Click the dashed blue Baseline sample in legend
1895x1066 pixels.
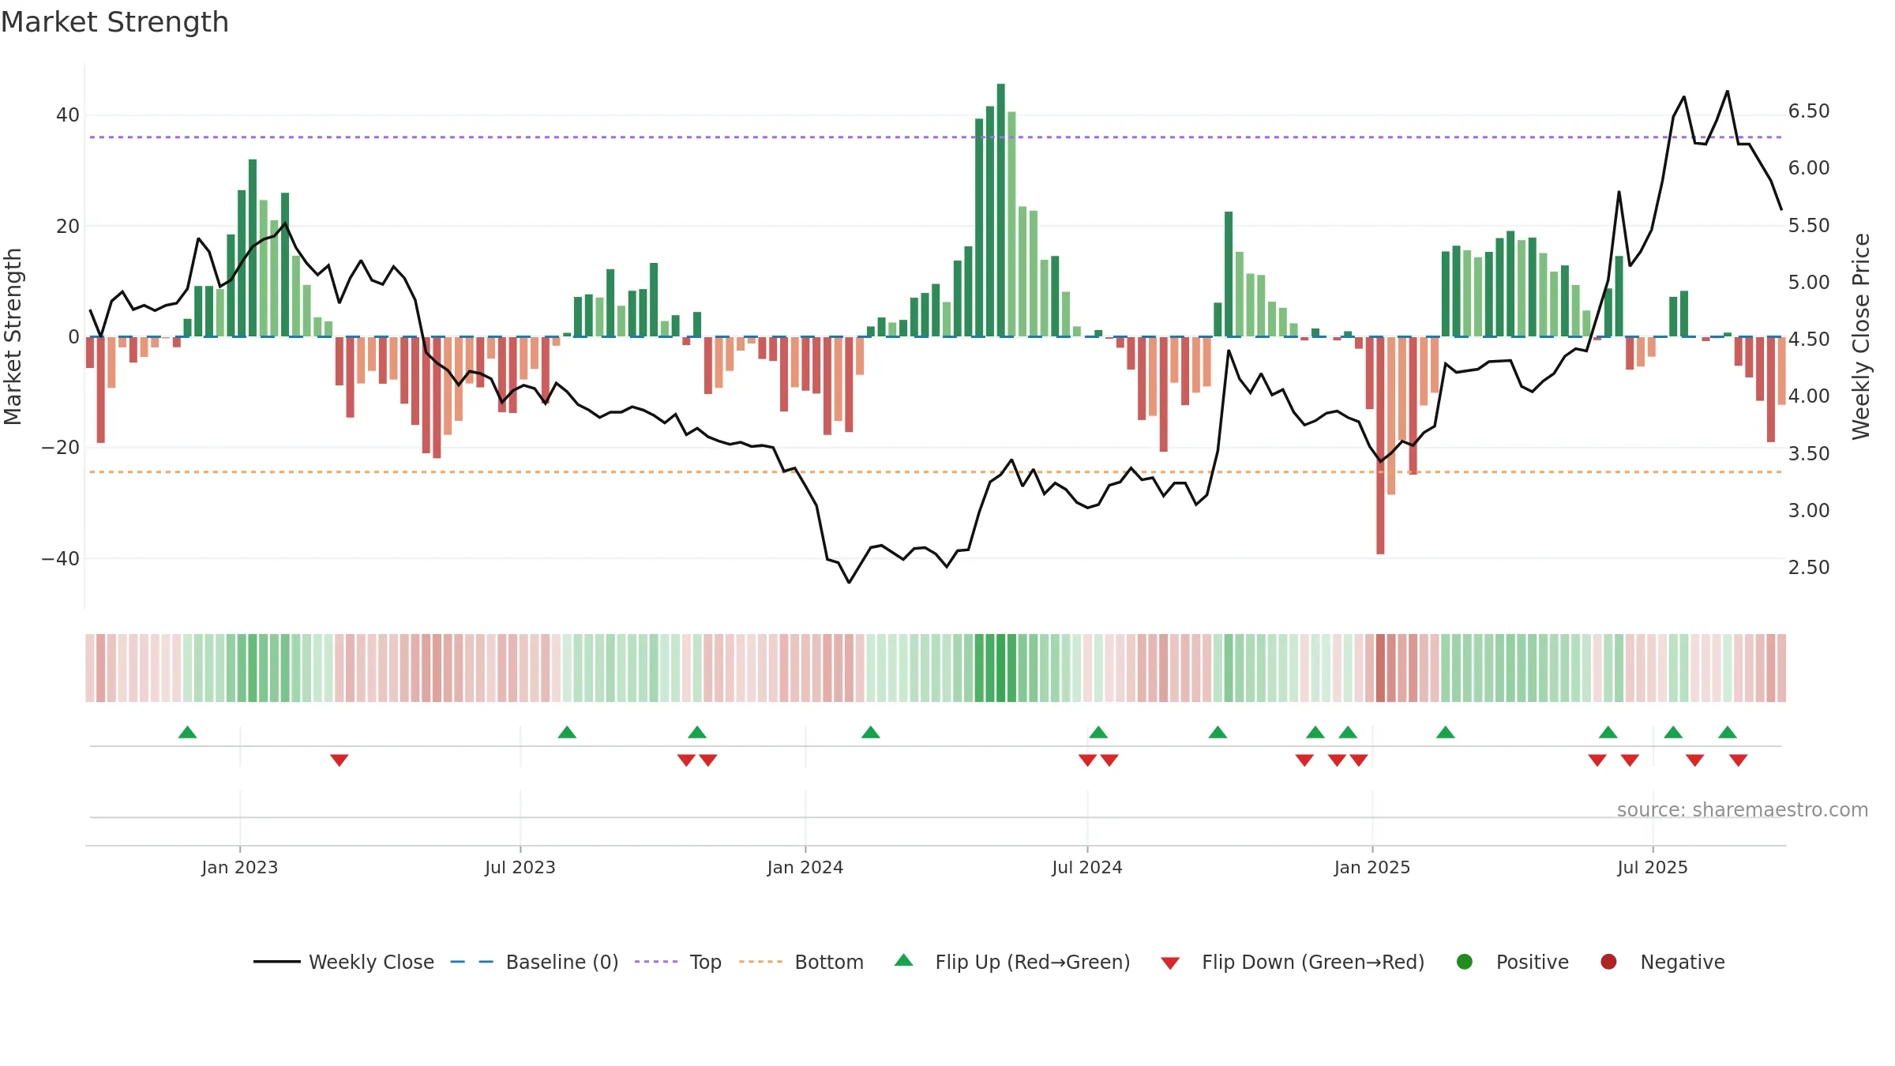click(471, 962)
